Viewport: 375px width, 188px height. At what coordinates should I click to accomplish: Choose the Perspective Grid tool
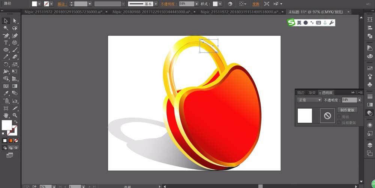(x=15, y=79)
